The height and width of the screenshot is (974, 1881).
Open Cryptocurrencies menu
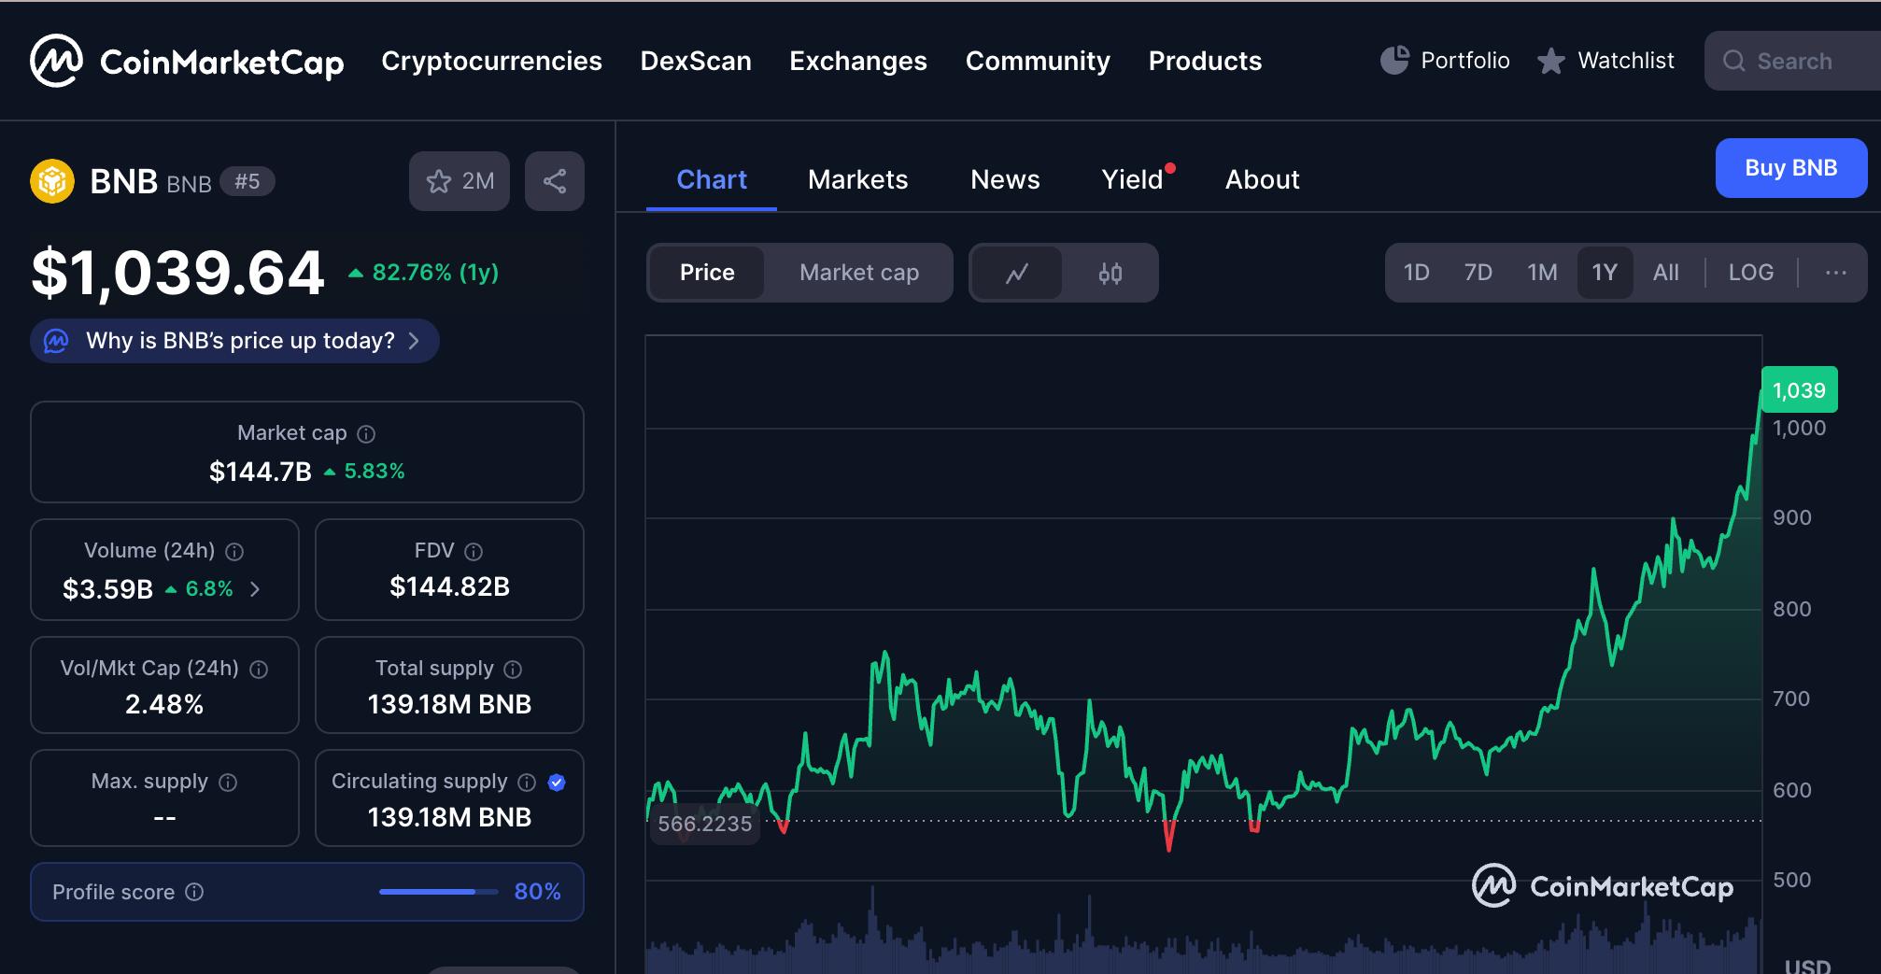pyautogui.click(x=492, y=61)
